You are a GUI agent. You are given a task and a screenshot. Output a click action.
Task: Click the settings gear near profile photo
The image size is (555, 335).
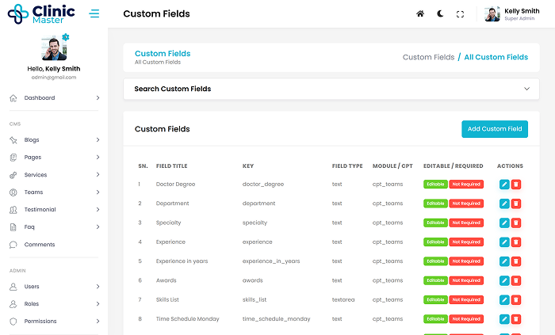66,37
